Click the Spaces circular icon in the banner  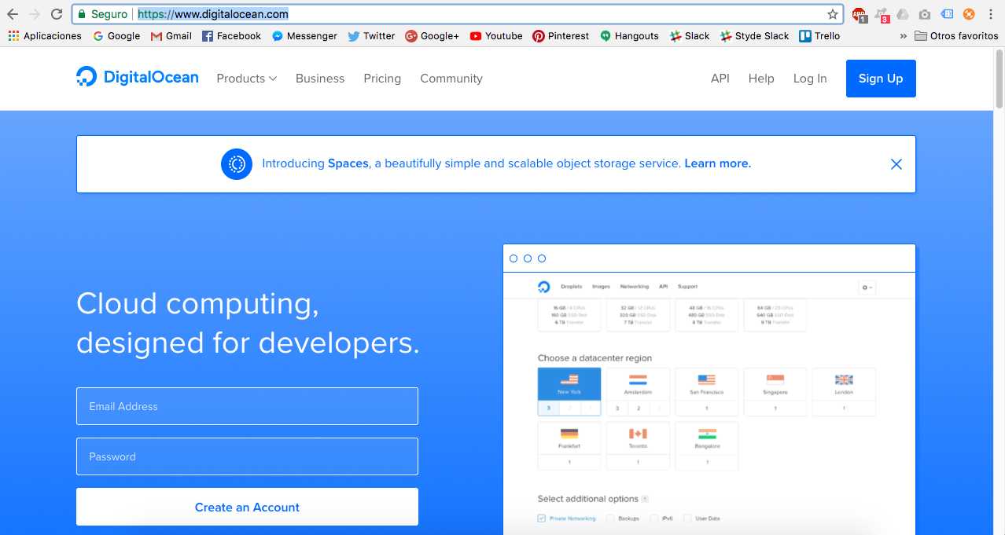click(x=237, y=164)
